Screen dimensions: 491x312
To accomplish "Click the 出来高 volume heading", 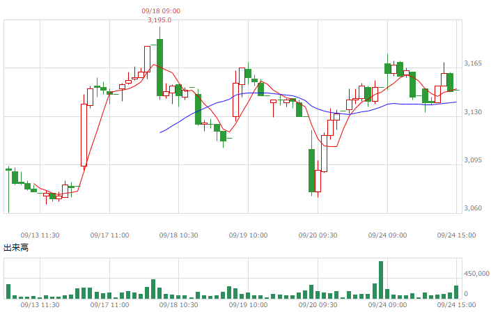I will click(x=16, y=248).
